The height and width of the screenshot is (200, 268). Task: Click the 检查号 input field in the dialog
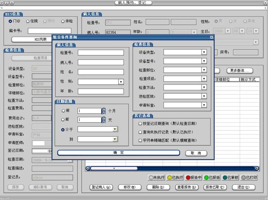point(101,53)
